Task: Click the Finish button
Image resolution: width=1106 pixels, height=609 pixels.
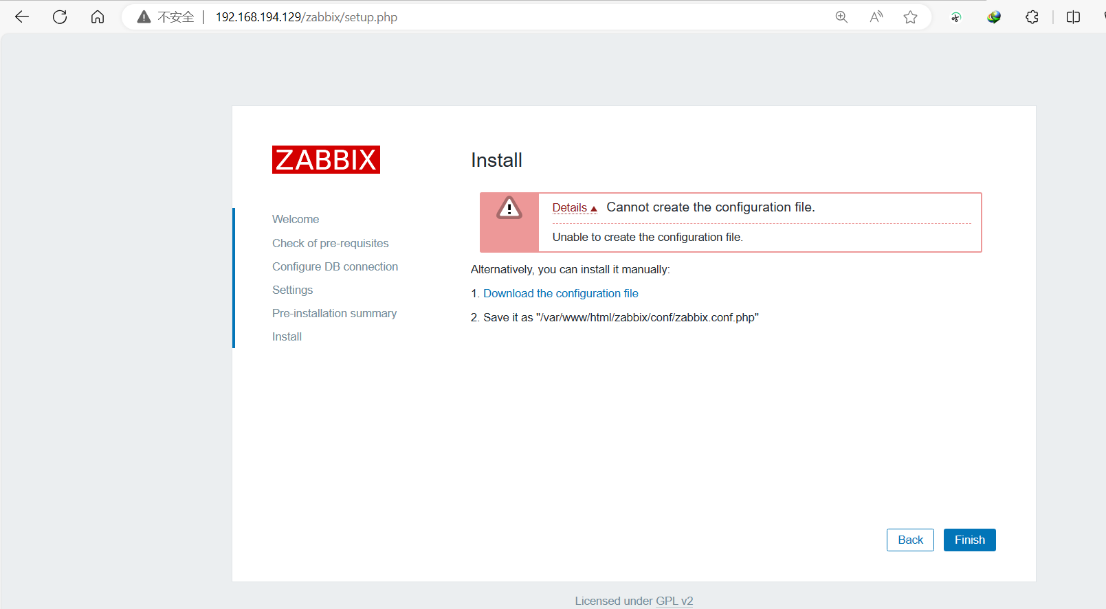Action: (x=969, y=540)
